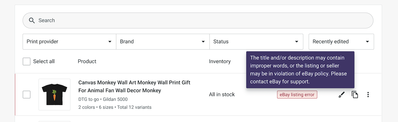This screenshot has height=122, width=398.
Task: Click the eBay listing error badge
Action: [297, 95]
